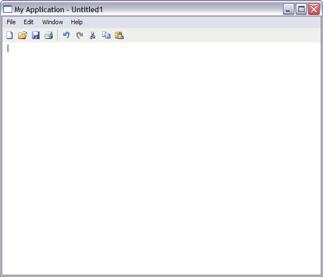Minimize the My Application window
This screenshot has height=277, width=323.
click(288, 9)
